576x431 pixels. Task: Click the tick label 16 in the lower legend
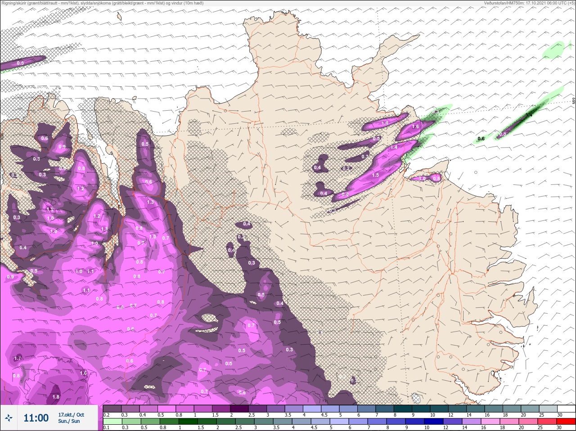[484, 427]
